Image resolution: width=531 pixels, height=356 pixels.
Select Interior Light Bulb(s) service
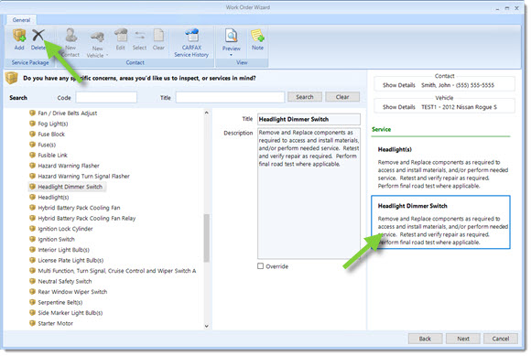point(60,250)
